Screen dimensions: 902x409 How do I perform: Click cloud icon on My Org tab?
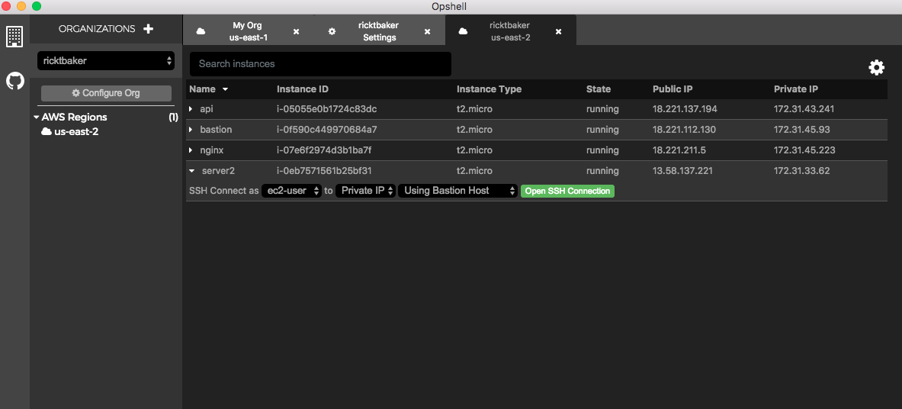click(201, 32)
